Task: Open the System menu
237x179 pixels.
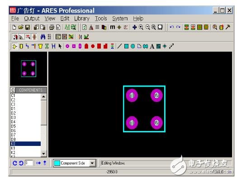Action: pos(120,19)
